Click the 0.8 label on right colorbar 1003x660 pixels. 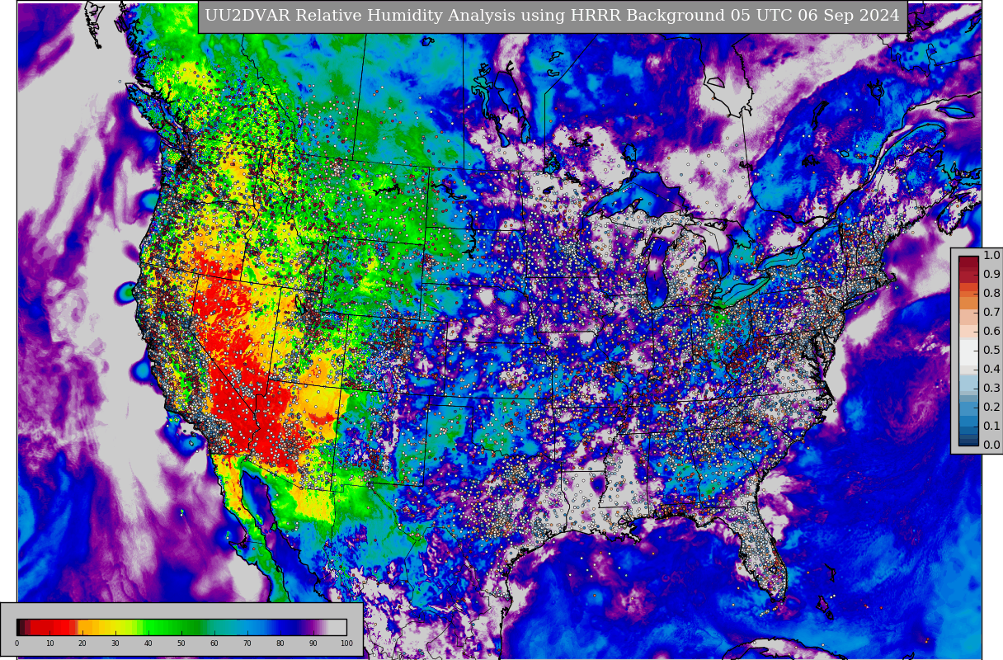point(991,294)
